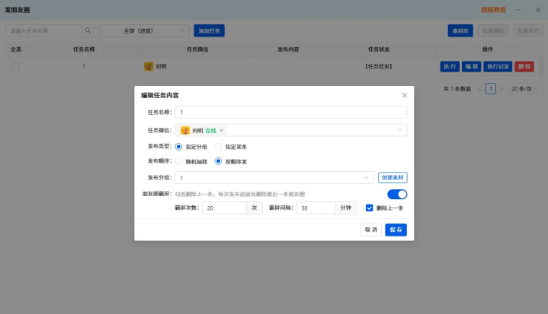Remove 刘明 tag from 任务微信 field
The height and width of the screenshot is (314, 548).
tap(221, 130)
